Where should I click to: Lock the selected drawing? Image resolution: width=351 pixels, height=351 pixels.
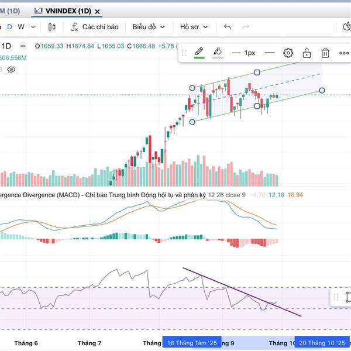coord(307,53)
